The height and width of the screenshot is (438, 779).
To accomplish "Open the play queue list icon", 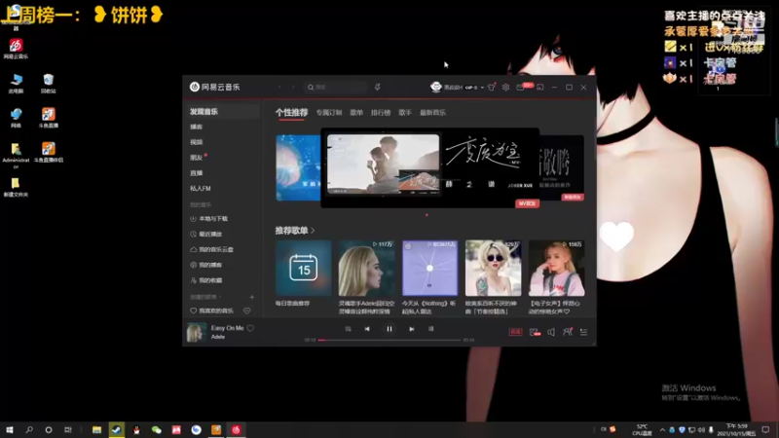I will tap(583, 332).
